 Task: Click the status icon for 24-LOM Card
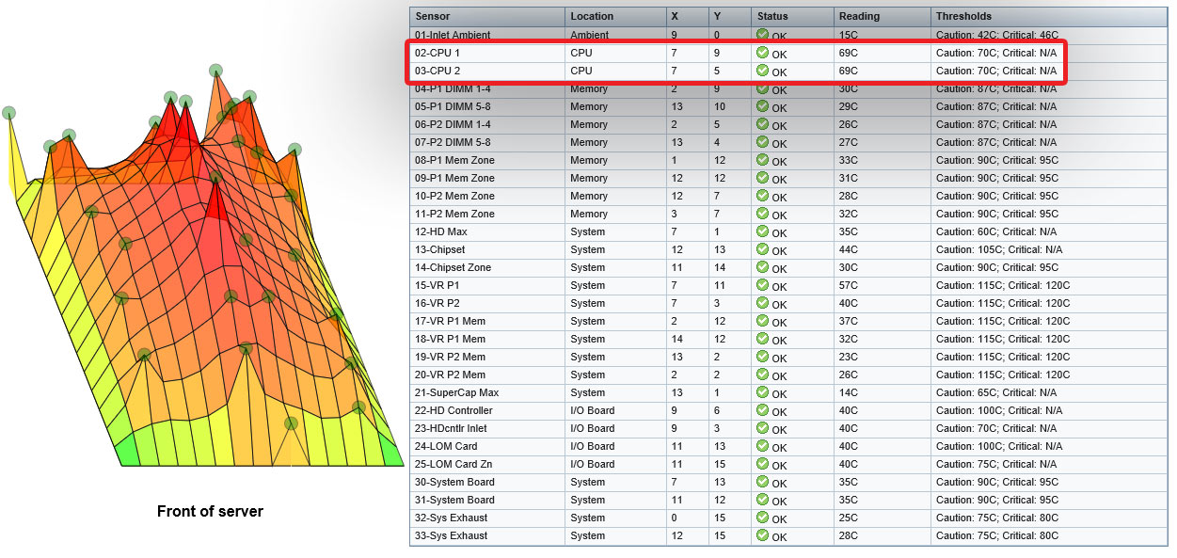coord(763,446)
